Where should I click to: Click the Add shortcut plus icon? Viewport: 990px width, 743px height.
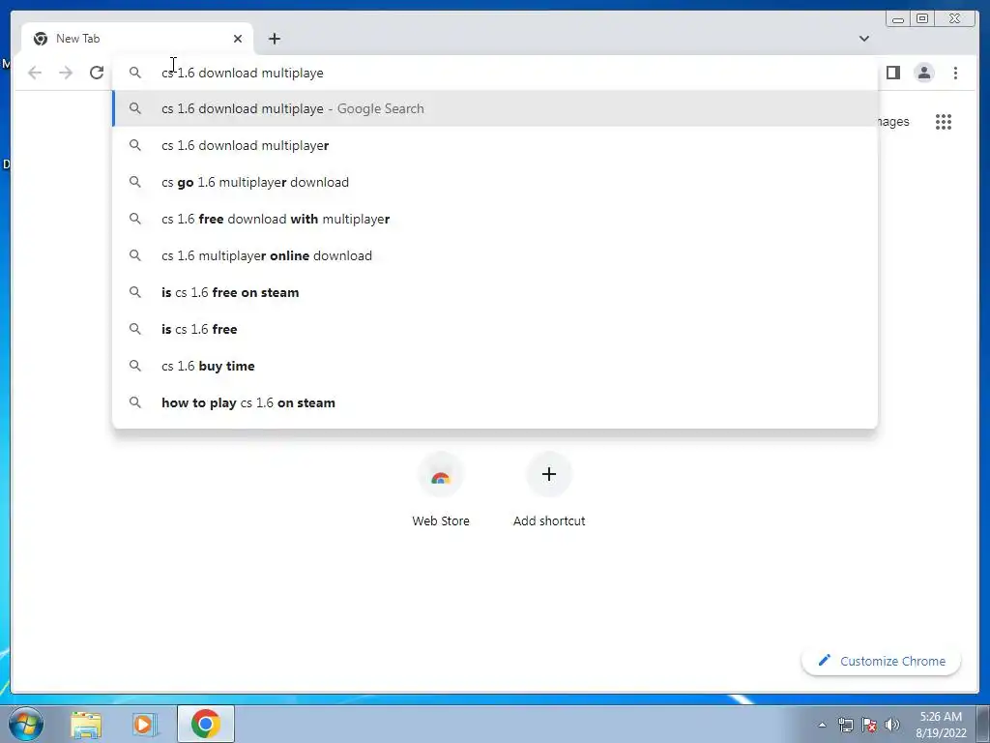(549, 474)
